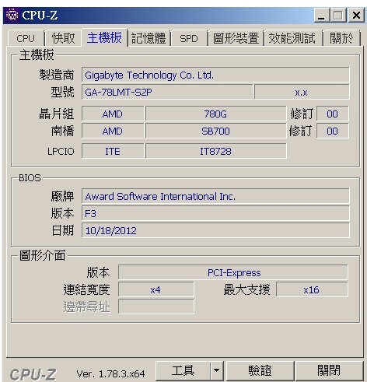
Task: Click the BIOS date 10/18/2012 field
Action: 215,230
